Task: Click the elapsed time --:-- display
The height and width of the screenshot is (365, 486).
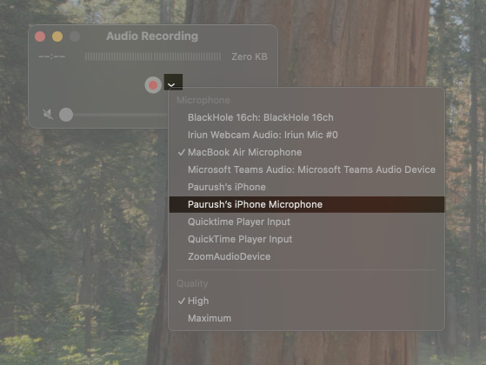Action: pos(52,56)
